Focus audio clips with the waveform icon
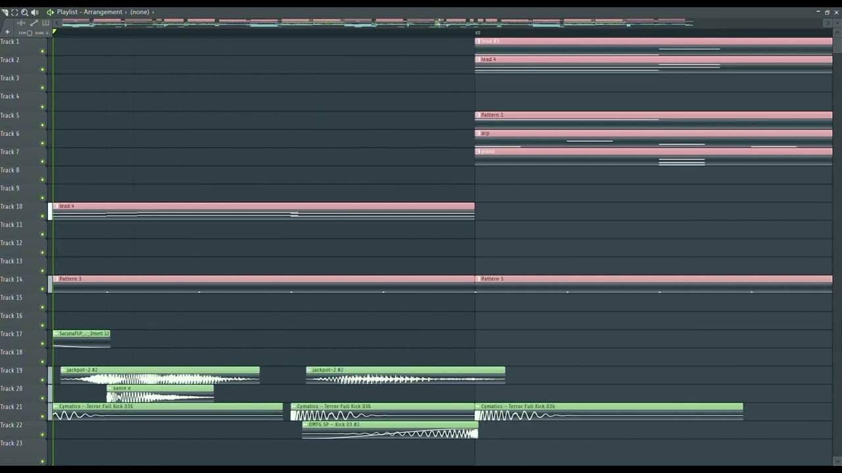 coord(21,23)
